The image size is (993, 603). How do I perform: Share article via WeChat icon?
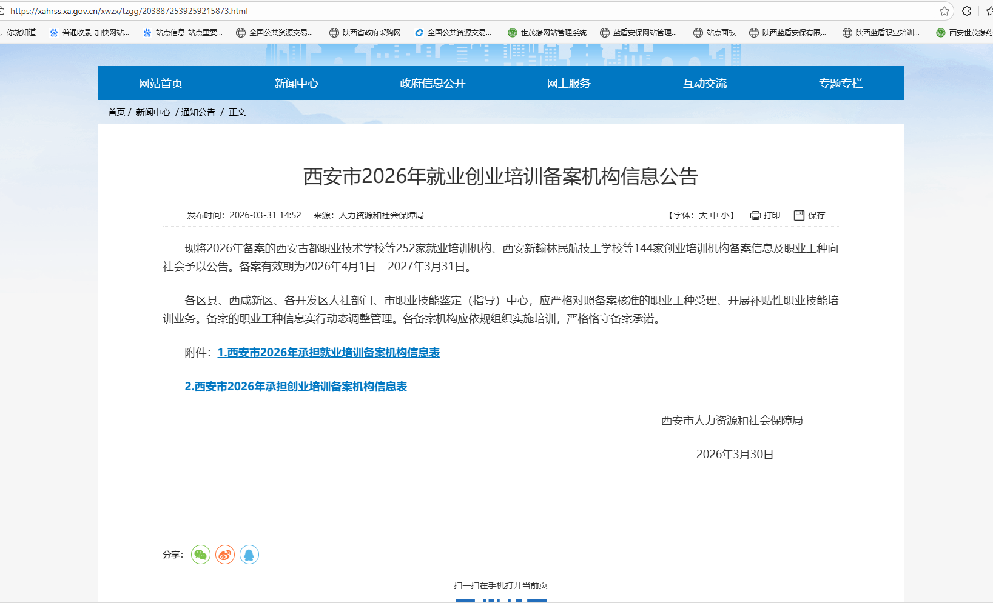tap(201, 555)
